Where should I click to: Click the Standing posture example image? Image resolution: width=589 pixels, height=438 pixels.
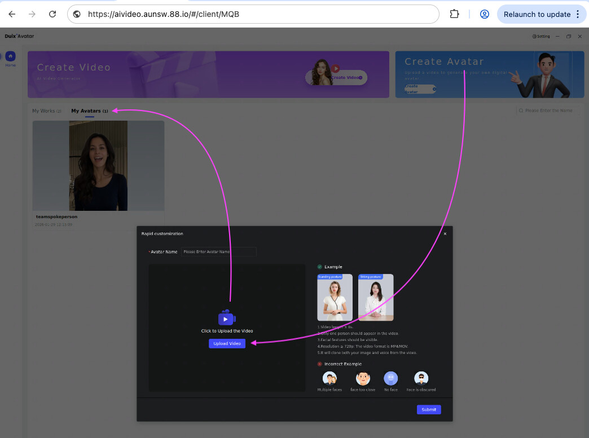coord(335,298)
